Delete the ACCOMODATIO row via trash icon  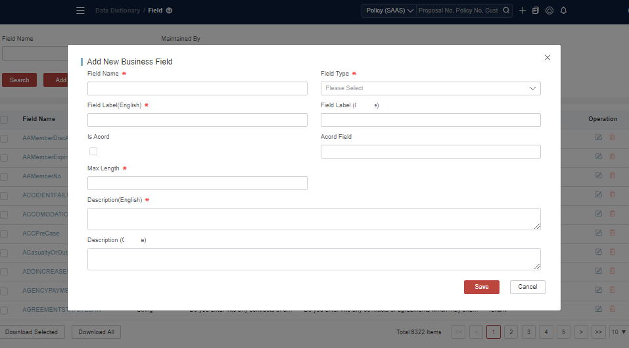coord(612,214)
